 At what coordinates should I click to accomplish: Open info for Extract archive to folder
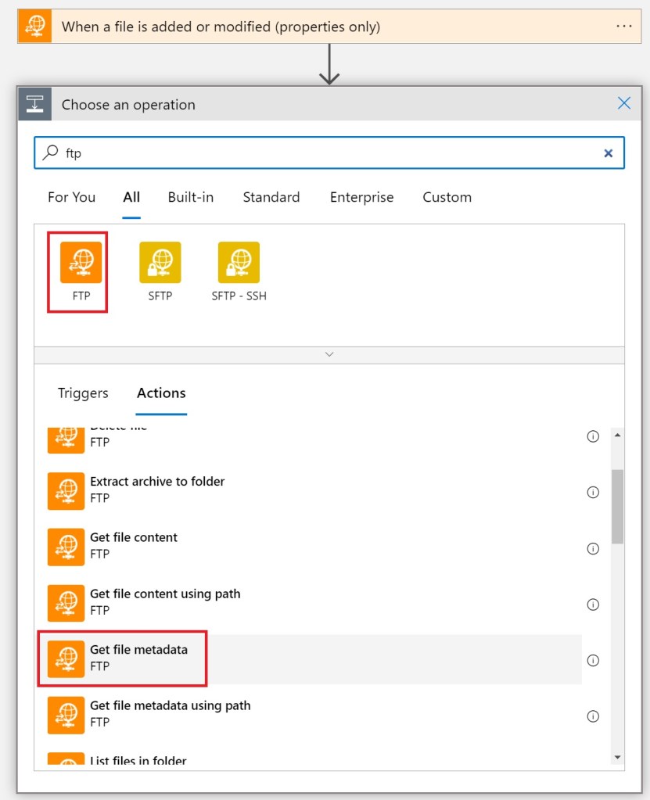593,492
